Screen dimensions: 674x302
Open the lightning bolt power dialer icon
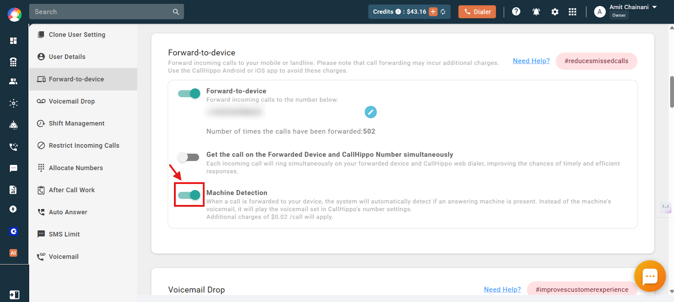pyautogui.click(x=13, y=209)
